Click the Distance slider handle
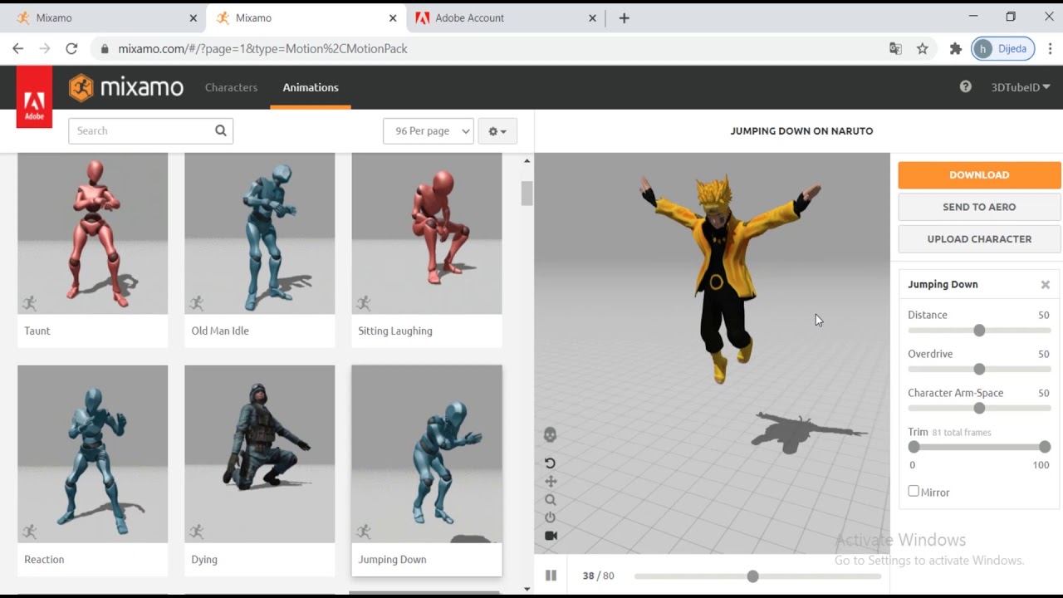This screenshot has width=1063, height=598. click(x=979, y=331)
